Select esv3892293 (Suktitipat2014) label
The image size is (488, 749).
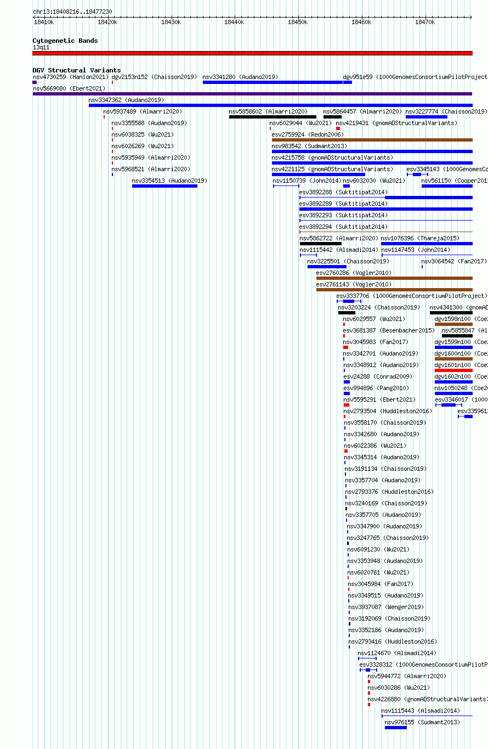coord(343,215)
